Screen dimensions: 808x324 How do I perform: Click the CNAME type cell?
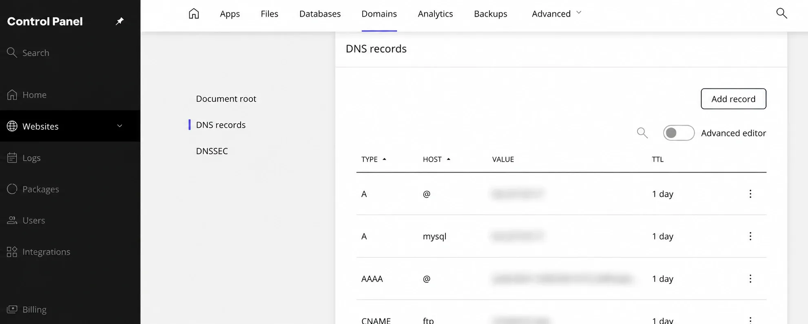pyautogui.click(x=376, y=320)
